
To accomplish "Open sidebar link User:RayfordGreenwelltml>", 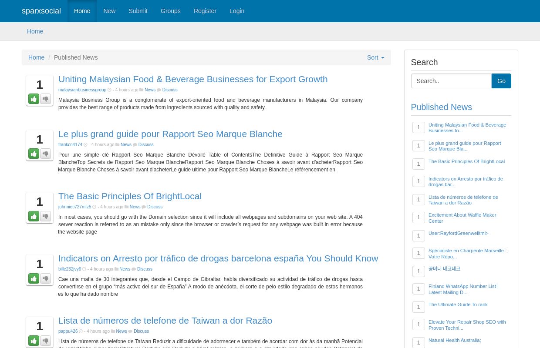I will tap(459, 233).
